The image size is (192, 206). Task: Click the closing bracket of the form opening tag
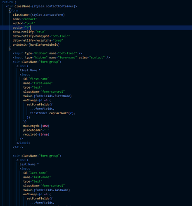pos(10,49)
